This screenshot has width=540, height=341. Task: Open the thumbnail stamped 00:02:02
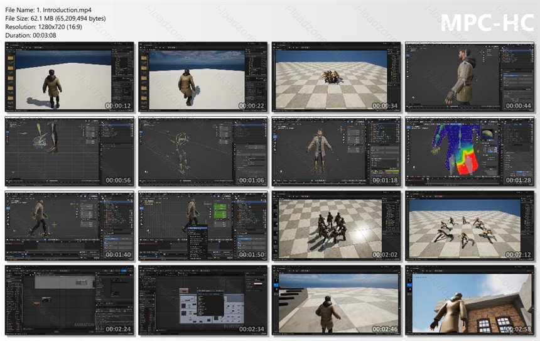point(336,226)
